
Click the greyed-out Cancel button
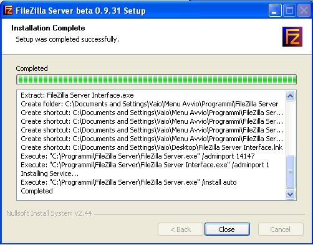coord(281,229)
